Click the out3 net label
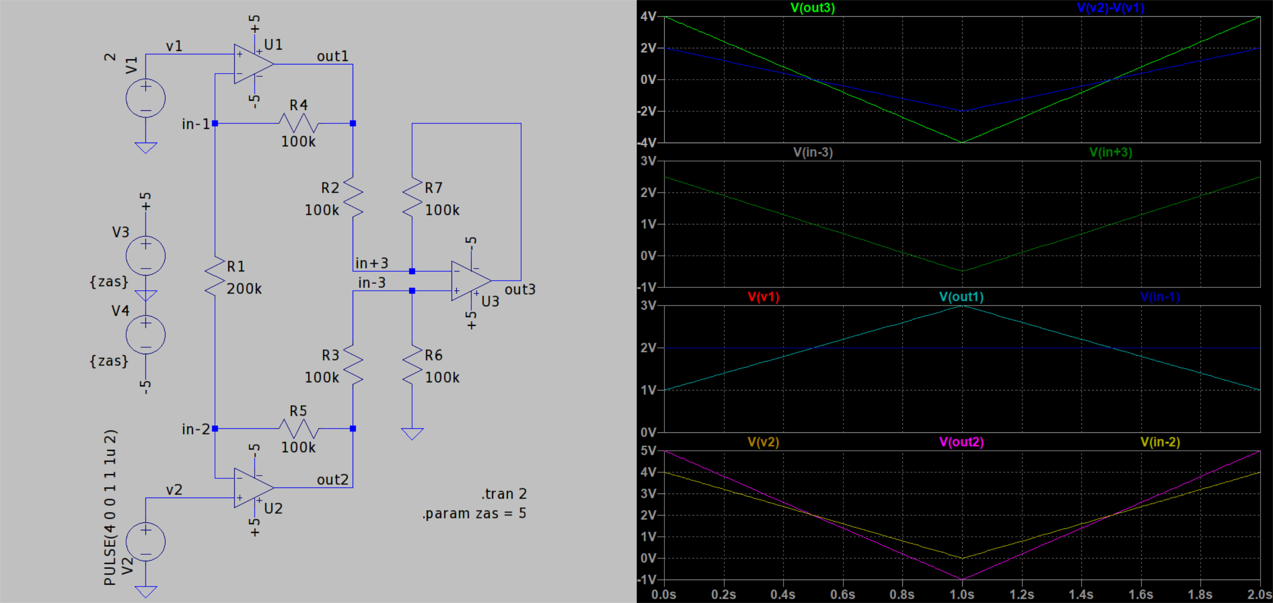 (x=520, y=289)
